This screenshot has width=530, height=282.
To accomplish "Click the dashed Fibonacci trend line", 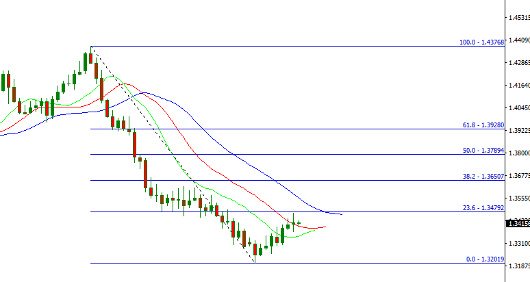I will pyautogui.click(x=171, y=152).
